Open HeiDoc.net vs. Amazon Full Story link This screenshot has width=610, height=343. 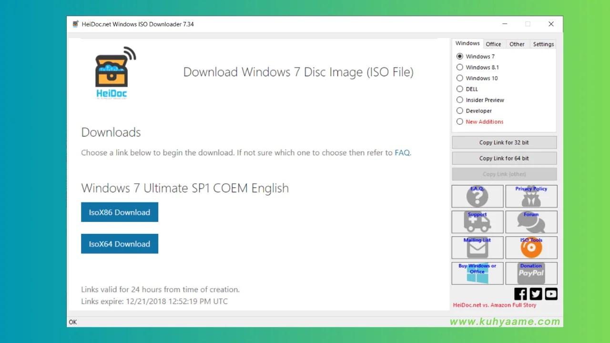pyautogui.click(x=495, y=305)
